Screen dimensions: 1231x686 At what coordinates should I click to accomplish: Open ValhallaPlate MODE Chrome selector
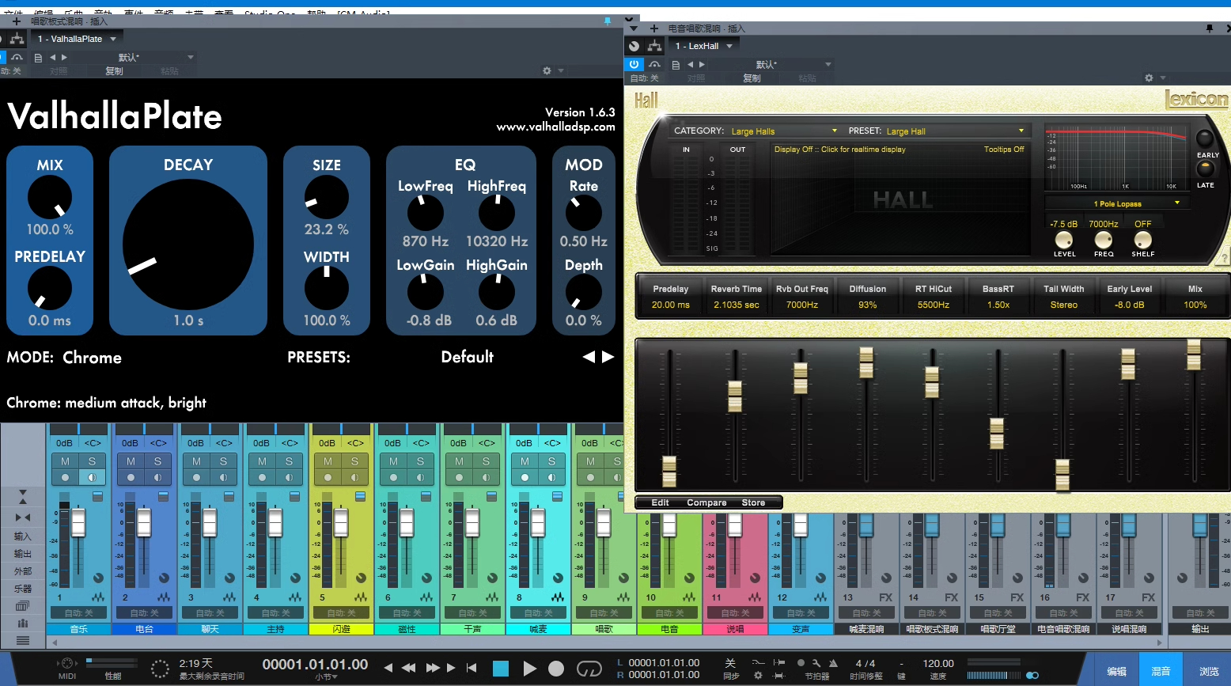92,358
